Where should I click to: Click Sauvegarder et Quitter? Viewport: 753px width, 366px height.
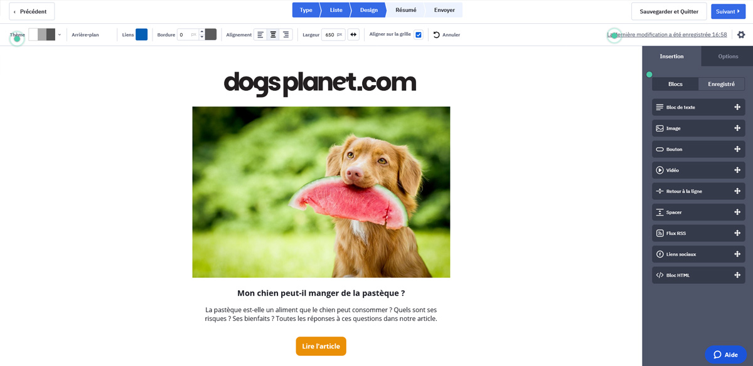669,11
